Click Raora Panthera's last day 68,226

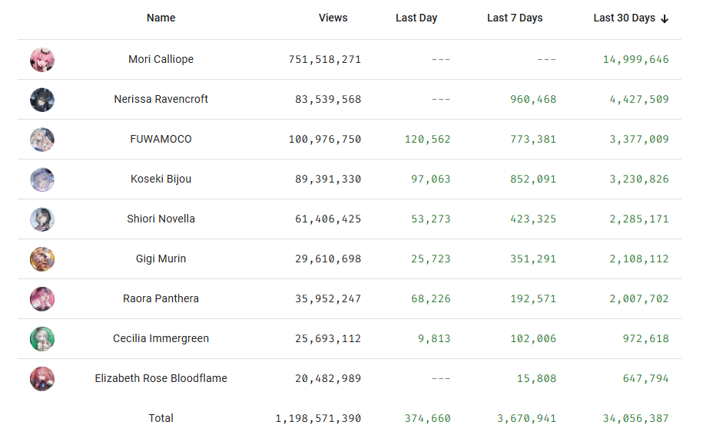click(x=430, y=299)
